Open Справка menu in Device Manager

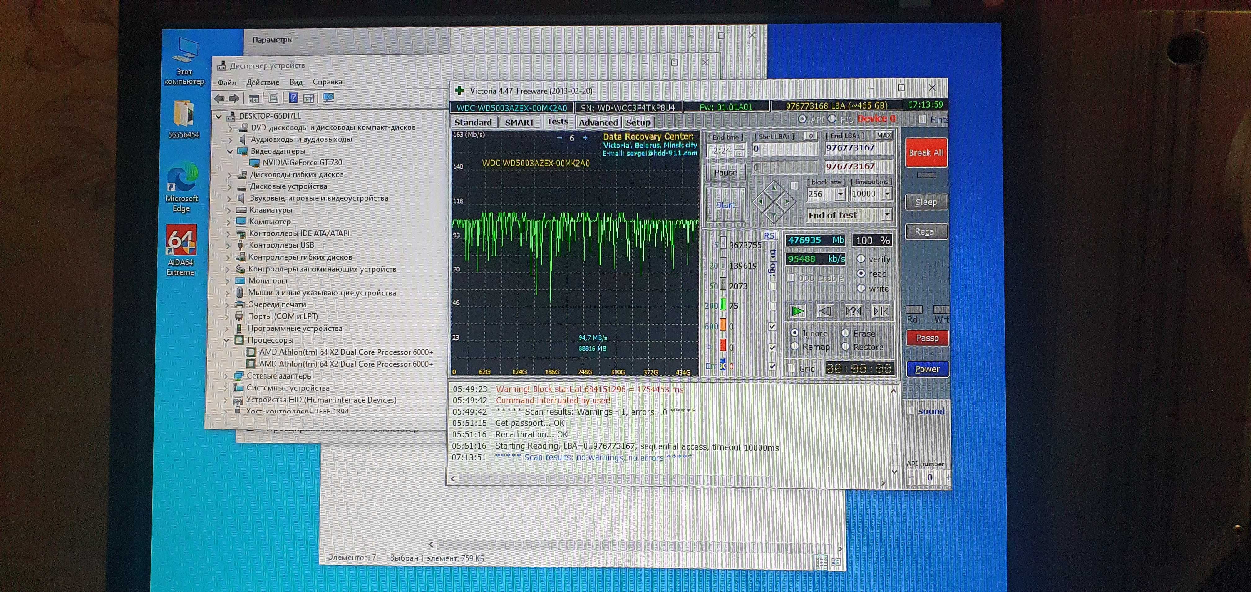(327, 82)
